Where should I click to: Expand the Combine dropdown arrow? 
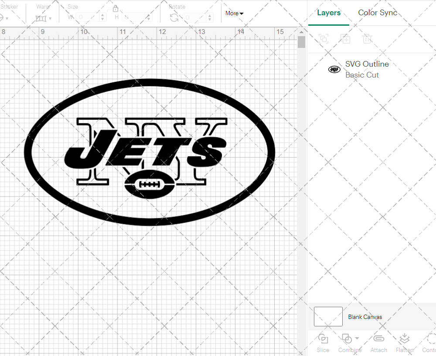point(357,339)
